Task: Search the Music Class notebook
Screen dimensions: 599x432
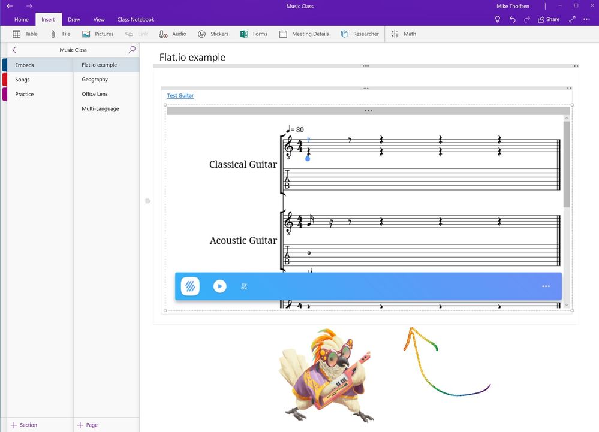Action: [132, 50]
